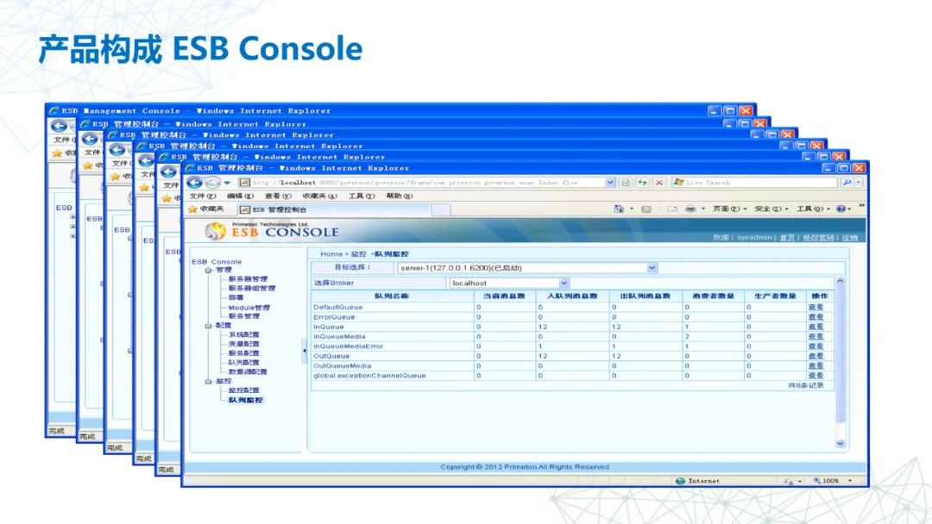Click the 修改密码 link in header
This screenshot has width=932, height=524.
coord(818,237)
